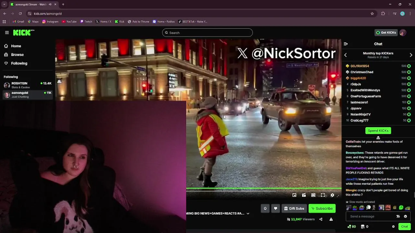Toggle stream notifications bell button
This screenshot has height=233, width=415.
pos(265,208)
